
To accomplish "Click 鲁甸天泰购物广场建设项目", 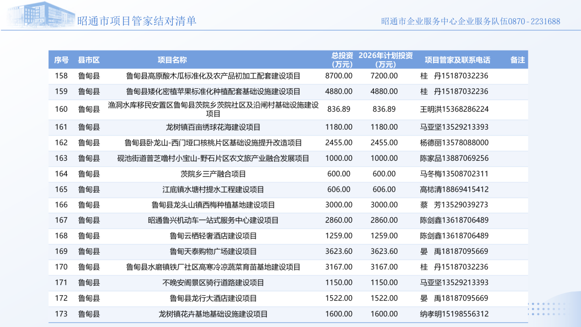I will pos(213,252).
